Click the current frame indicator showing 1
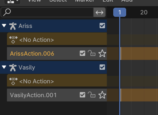This screenshot has height=115, width=158. click(x=120, y=12)
